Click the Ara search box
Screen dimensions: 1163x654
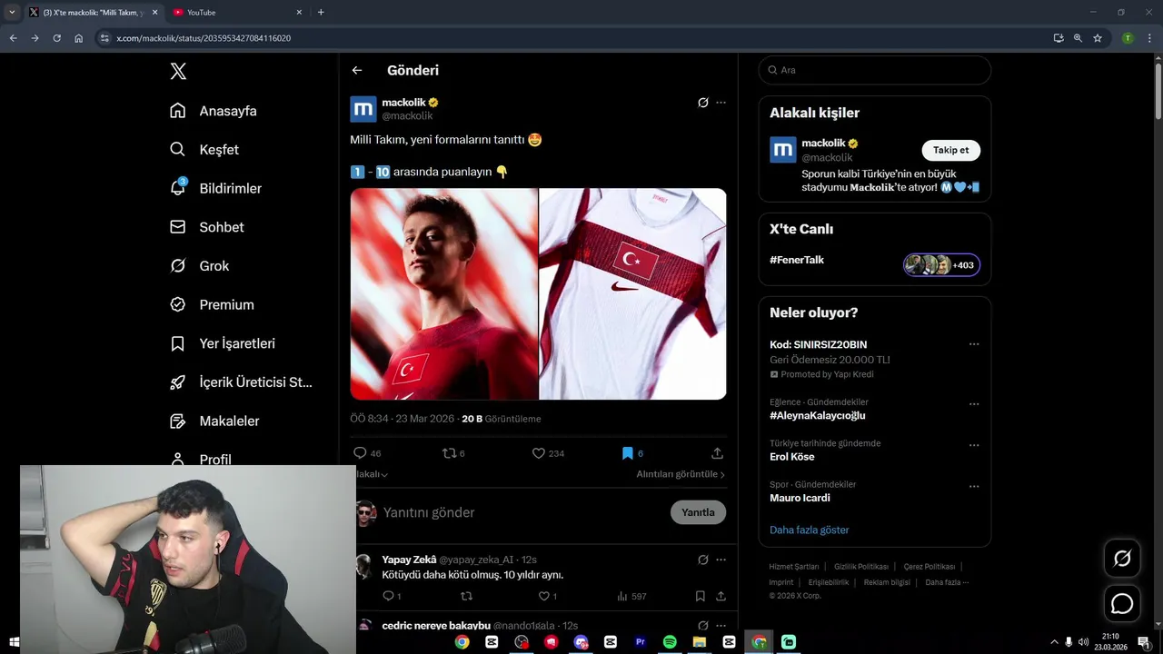[x=875, y=70]
